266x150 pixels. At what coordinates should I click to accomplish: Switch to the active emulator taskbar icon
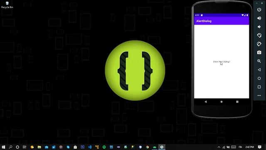click(x=162, y=147)
